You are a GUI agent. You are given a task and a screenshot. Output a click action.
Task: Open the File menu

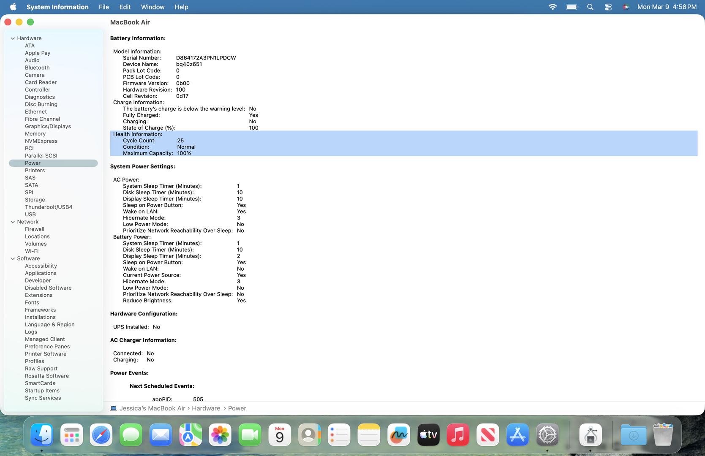coord(104,7)
